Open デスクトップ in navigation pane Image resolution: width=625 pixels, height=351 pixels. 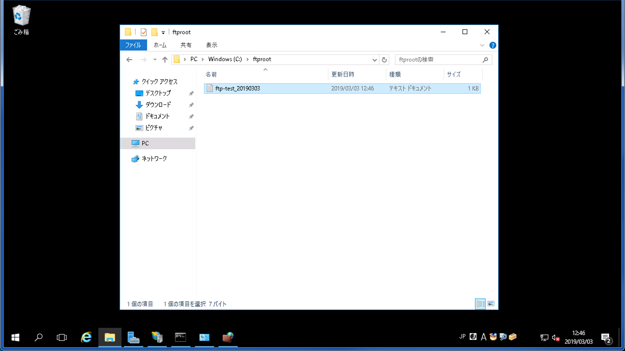tap(158, 93)
